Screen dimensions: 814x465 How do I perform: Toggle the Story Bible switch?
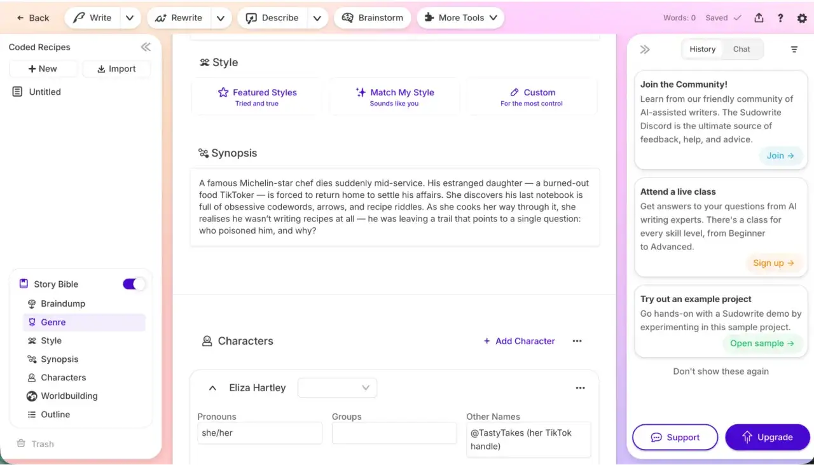click(134, 284)
